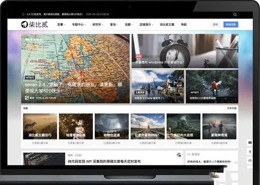Expand the 店铺演示 dropdown arrow
Image resolution: width=260 pixels, height=185 pixels.
(152, 25)
